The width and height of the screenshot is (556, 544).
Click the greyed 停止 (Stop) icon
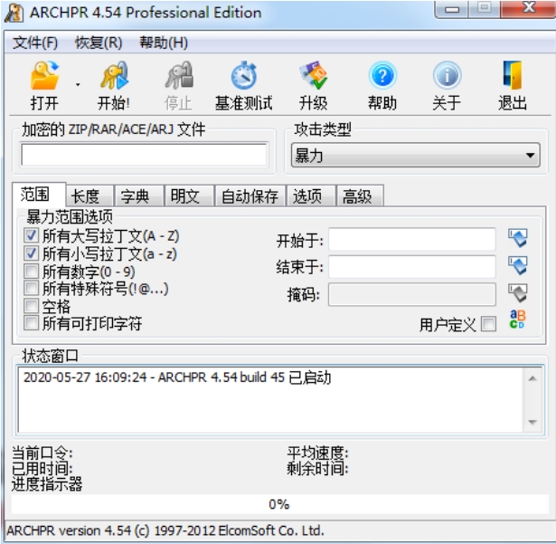coord(179,75)
